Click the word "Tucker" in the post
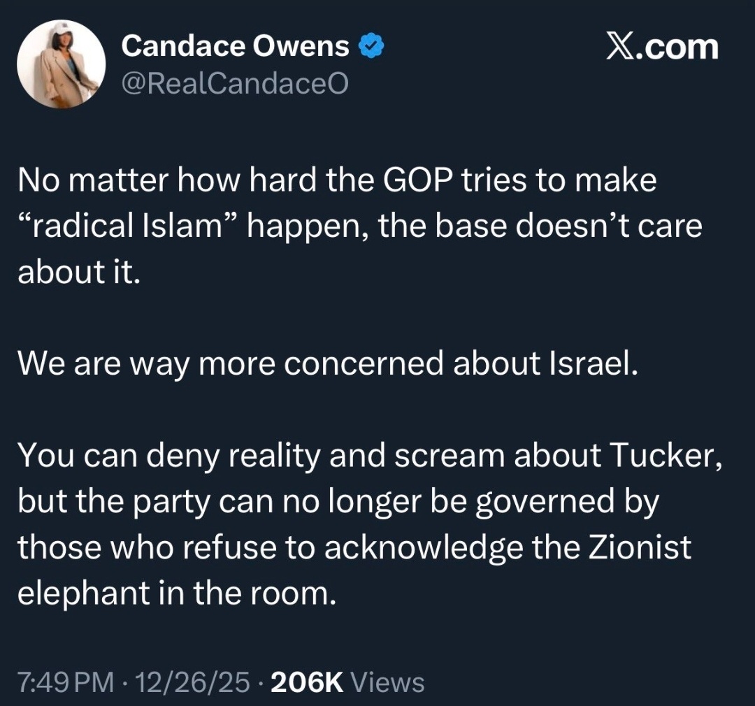 [664, 456]
